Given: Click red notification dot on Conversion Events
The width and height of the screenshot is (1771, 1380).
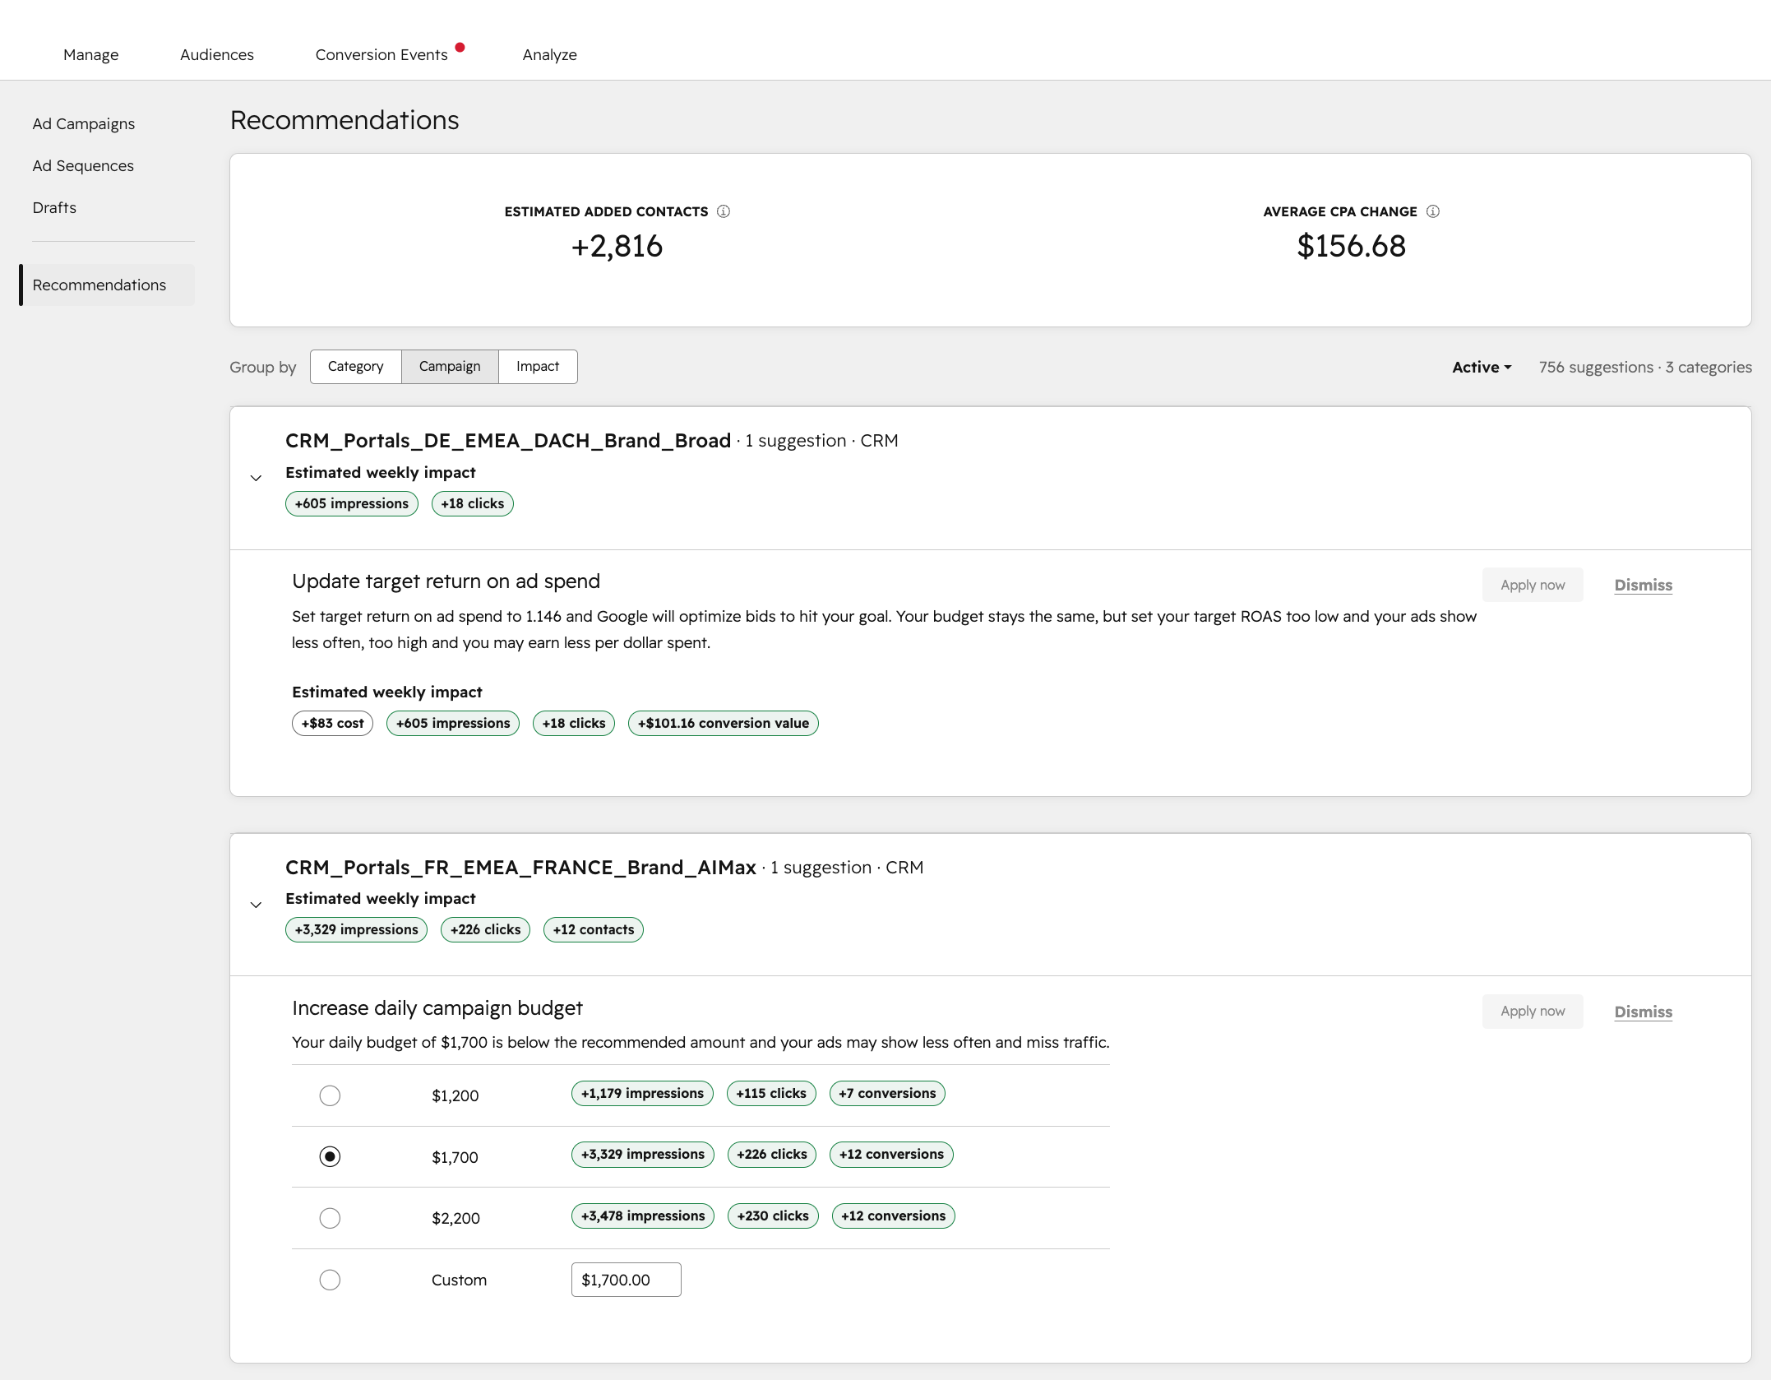Looking at the screenshot, I should tap(460, 47).
